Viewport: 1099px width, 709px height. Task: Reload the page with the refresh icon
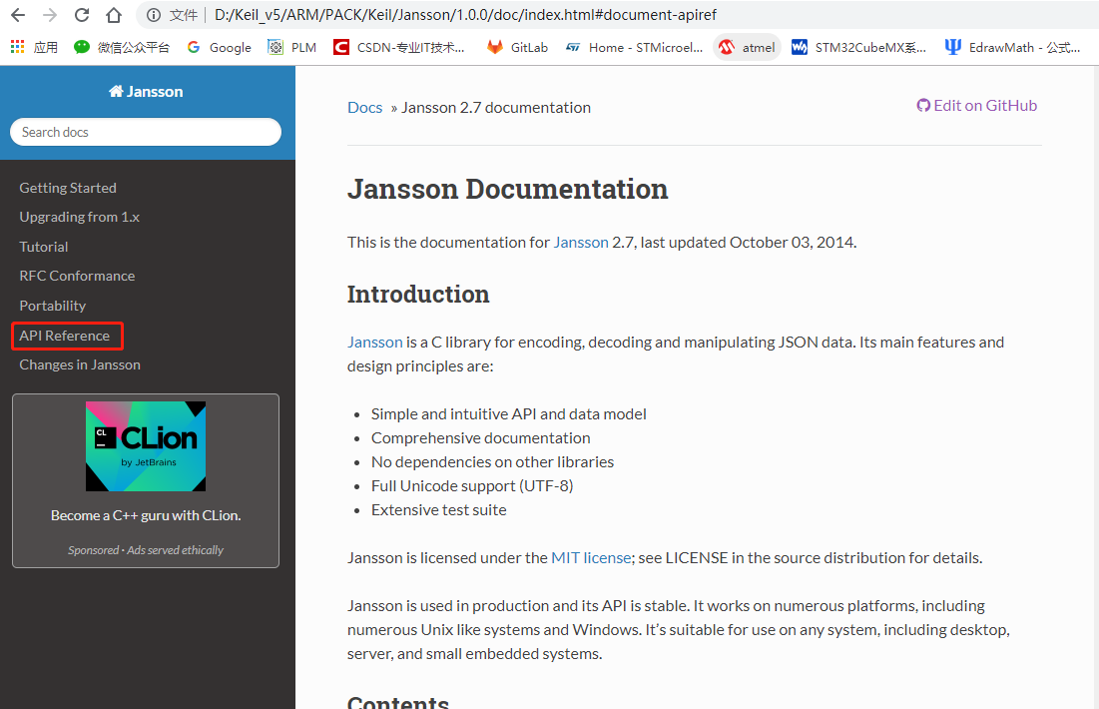pyautogui.click(x=81, y=15)
